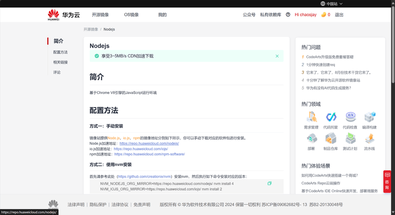The width and height of the screenshot is (395, 215).
Task: Click the 编译构建 icon
Action: [x=369, y=117]
